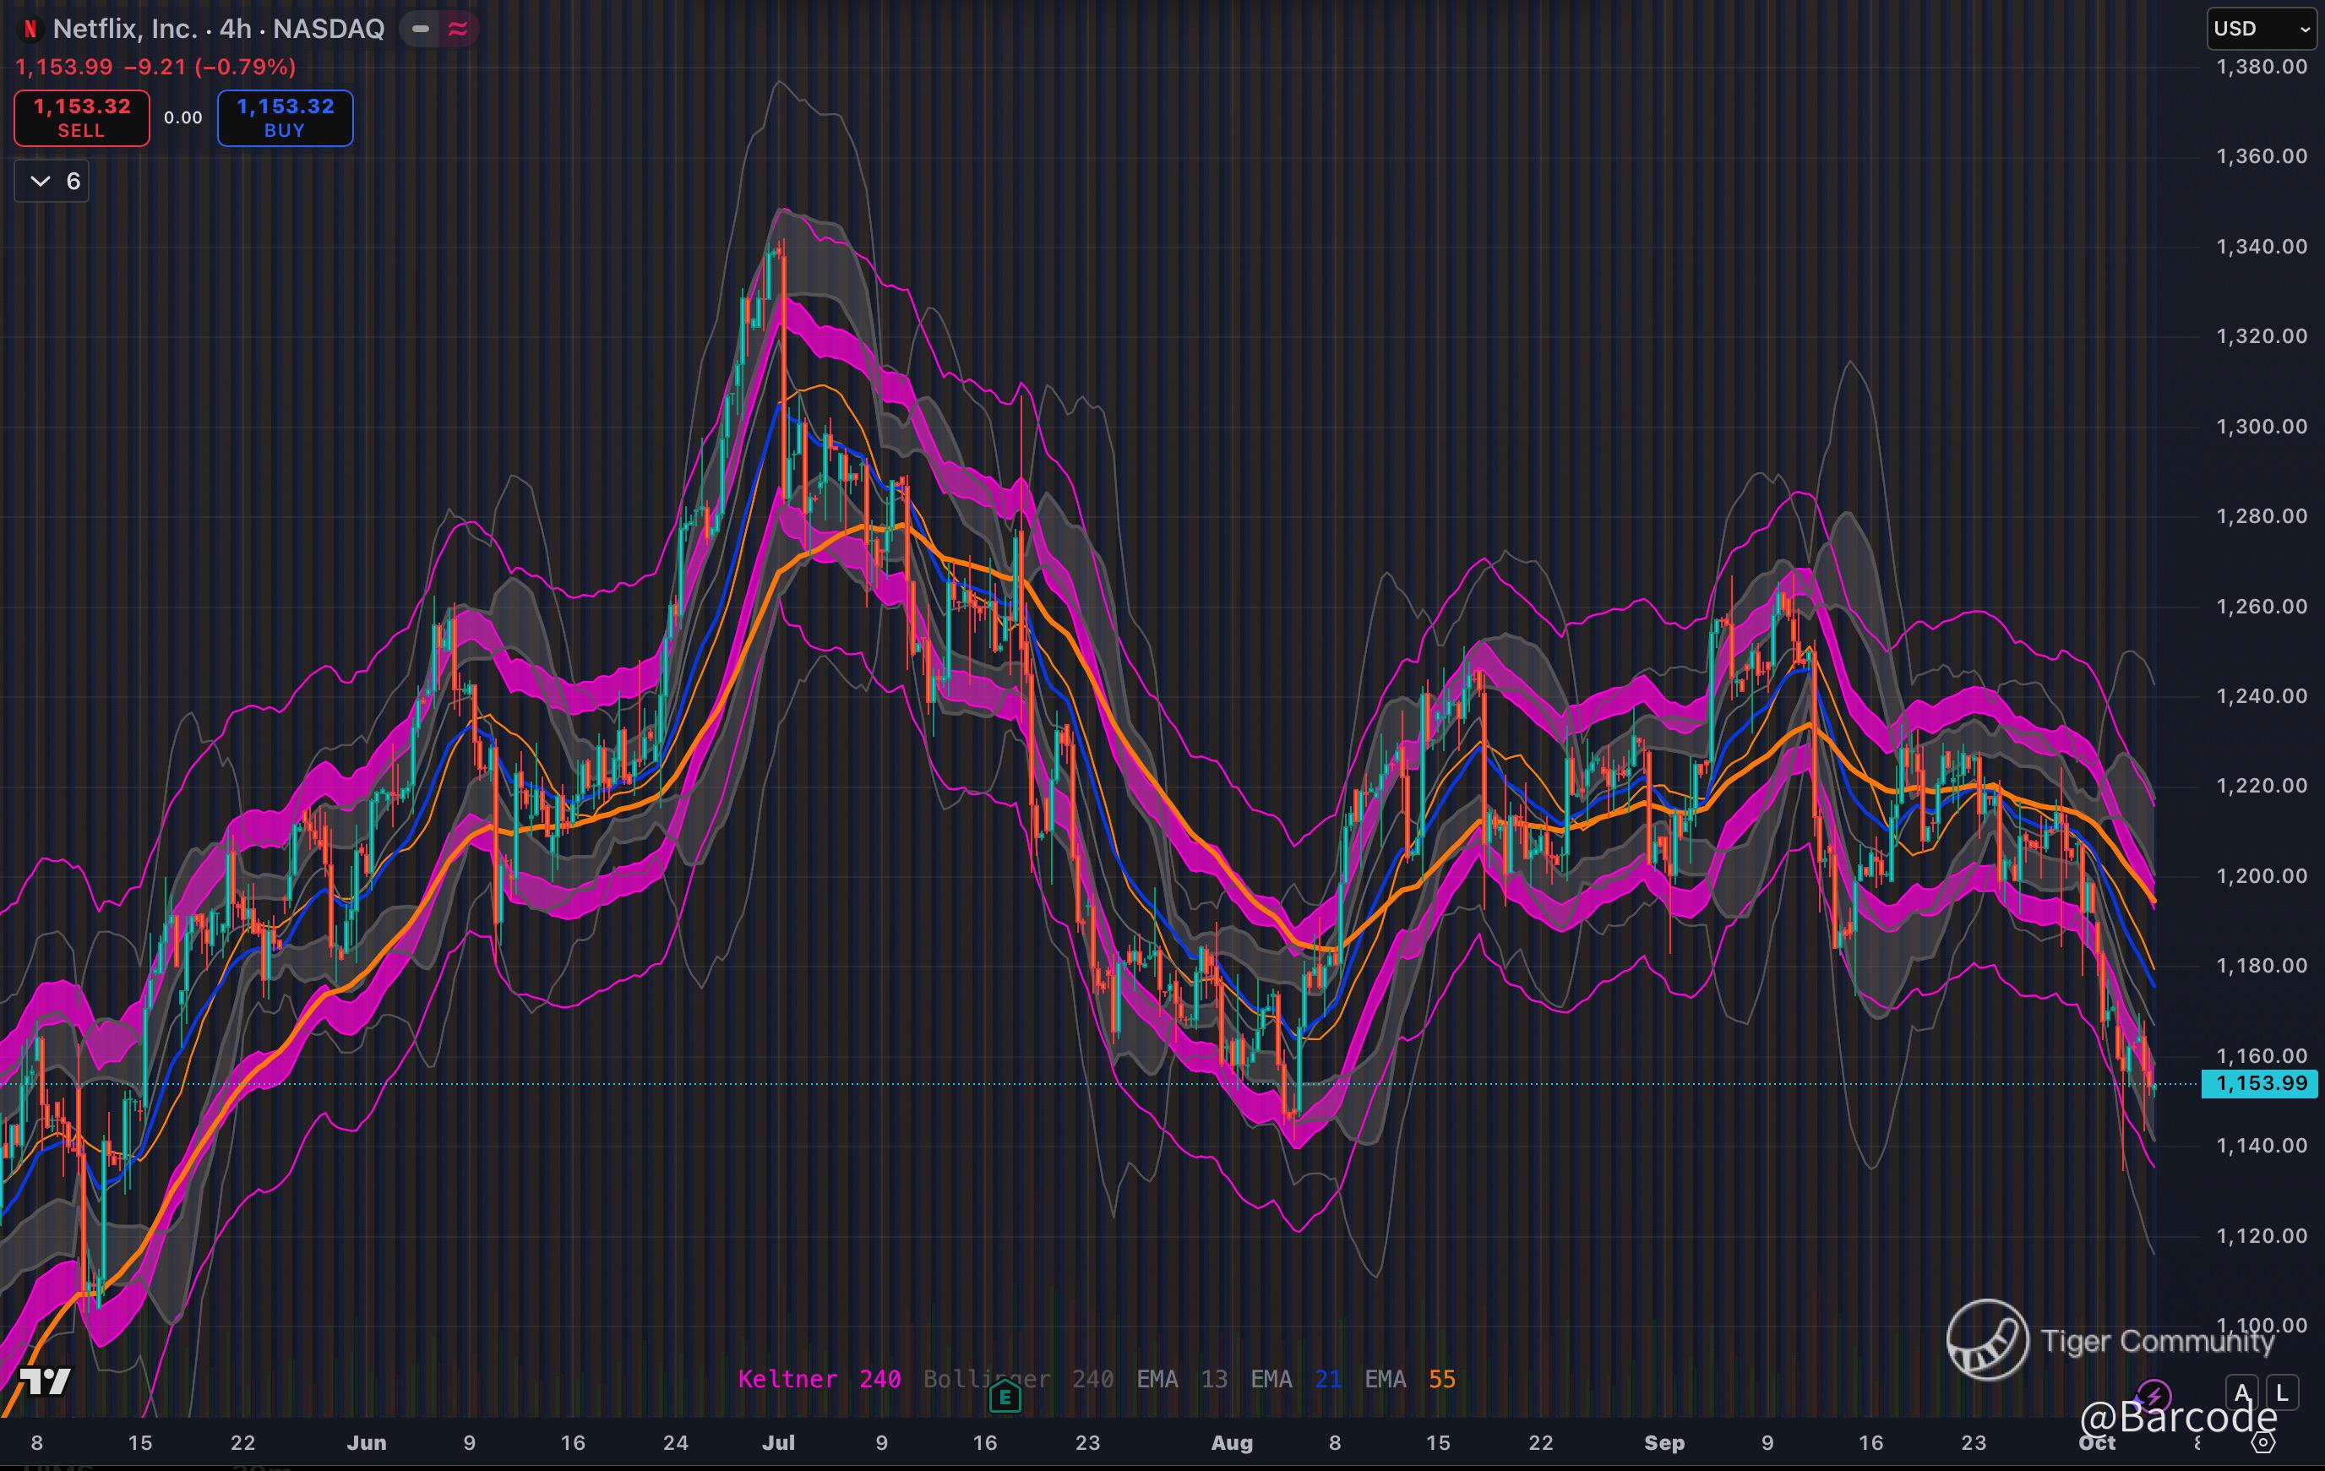Toggle the log scale L button
Image resolution: width=2325 pixels, height=1471 pixels.
(2282, 1392)
